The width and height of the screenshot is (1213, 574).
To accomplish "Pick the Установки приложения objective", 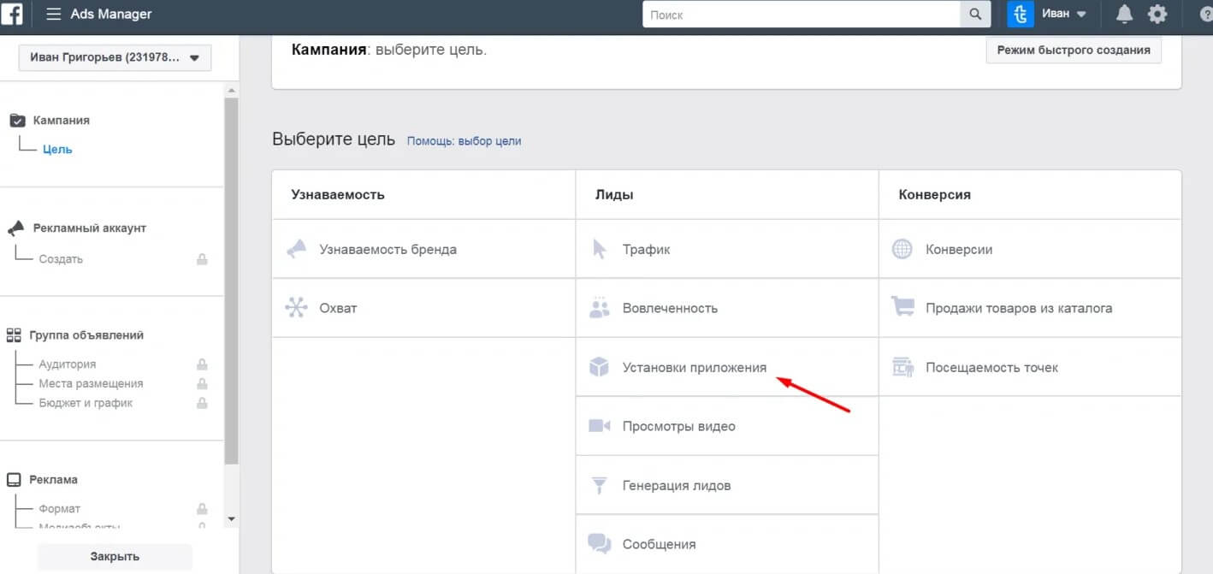I will click(x=727, y=367).
